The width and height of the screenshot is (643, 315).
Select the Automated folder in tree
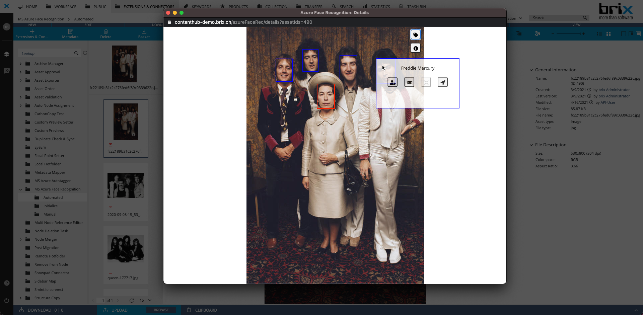[x=53, y=198]
